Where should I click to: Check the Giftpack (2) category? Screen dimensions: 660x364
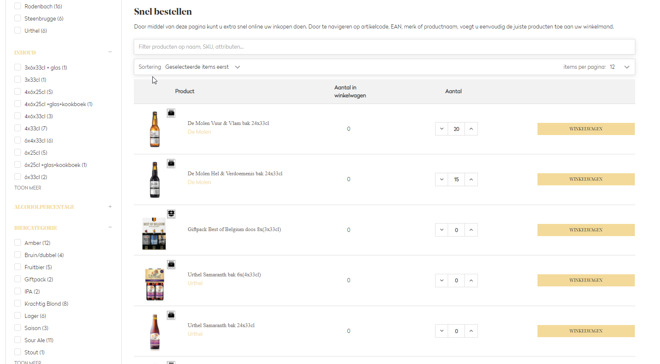(x=18, y=279)
